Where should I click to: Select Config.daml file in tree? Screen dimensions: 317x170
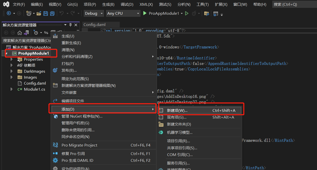point(35,83)
